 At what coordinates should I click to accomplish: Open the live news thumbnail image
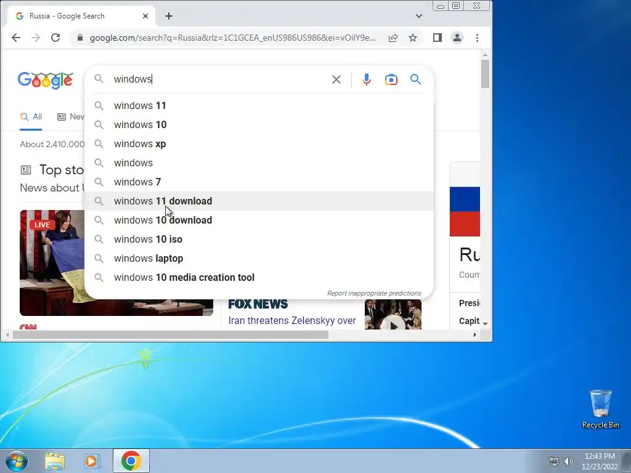(52, 262)
